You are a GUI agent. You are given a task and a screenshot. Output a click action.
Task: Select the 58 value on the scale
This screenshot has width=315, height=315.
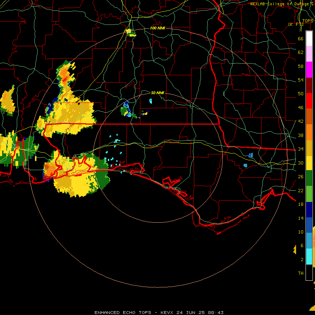[301, 66]
